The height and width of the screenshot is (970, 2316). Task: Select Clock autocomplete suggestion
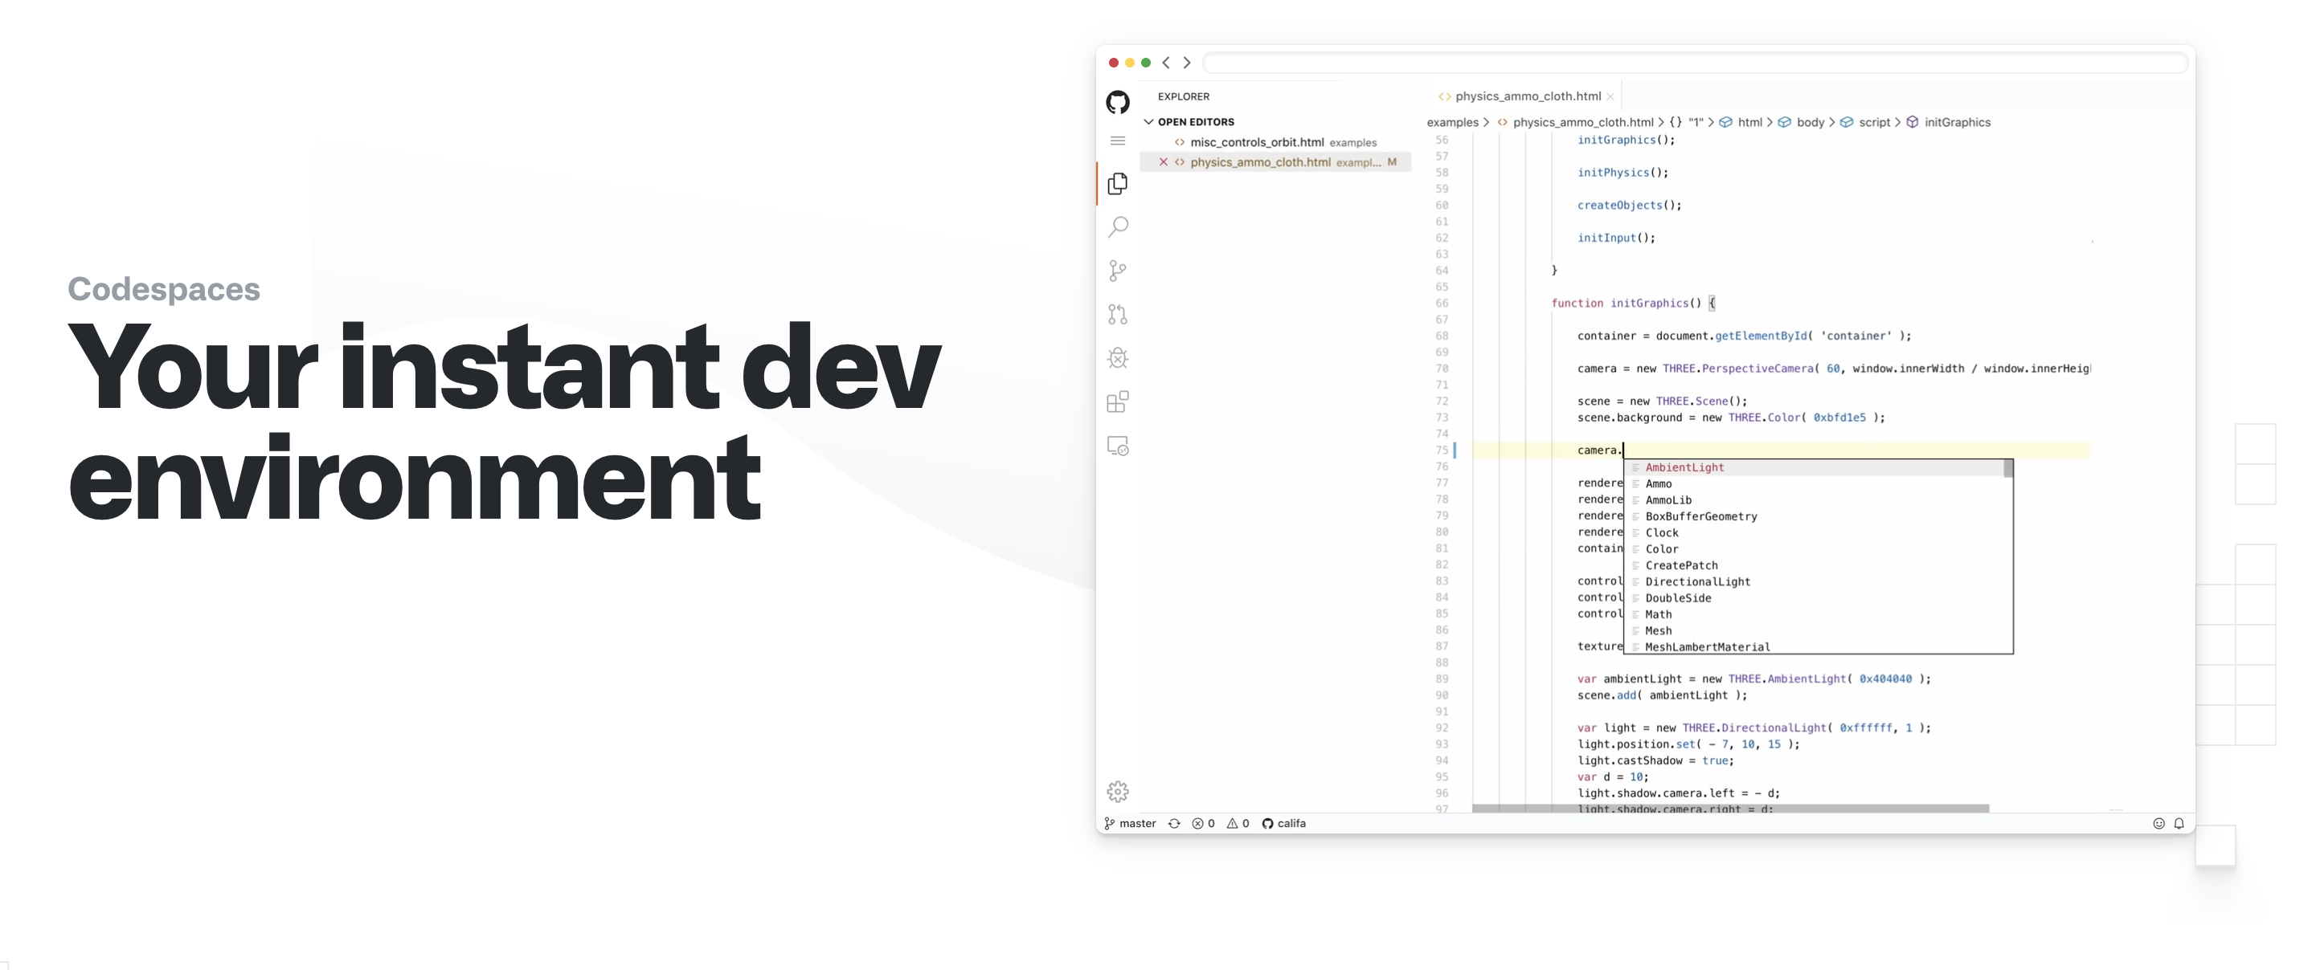point(1815,532)
